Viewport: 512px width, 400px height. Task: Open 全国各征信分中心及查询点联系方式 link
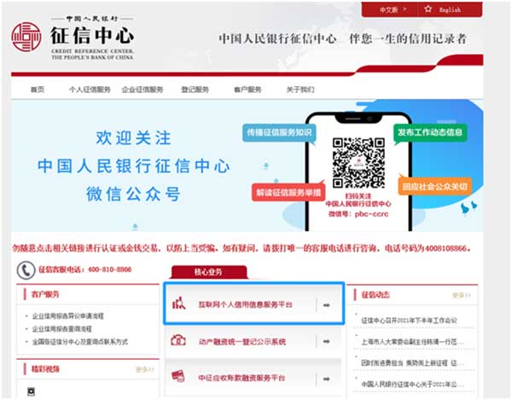tap(80, 342)
